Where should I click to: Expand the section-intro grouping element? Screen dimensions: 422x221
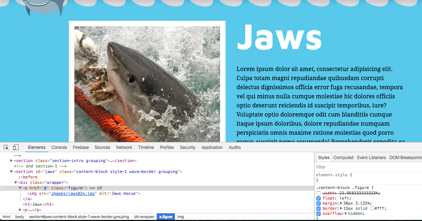[12, 161]
